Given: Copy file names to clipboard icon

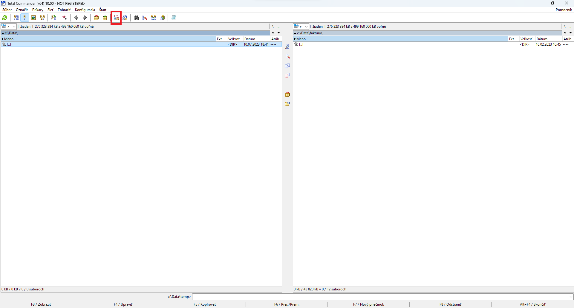Looking at the screenshot, I should point(162,18).
